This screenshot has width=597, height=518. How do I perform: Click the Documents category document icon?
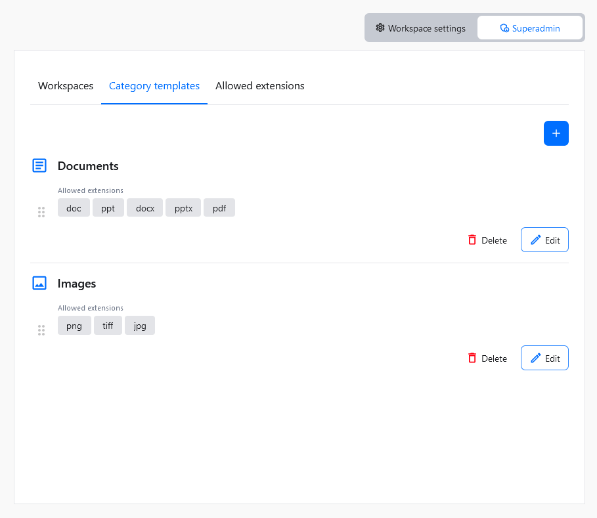pos(39,165)
